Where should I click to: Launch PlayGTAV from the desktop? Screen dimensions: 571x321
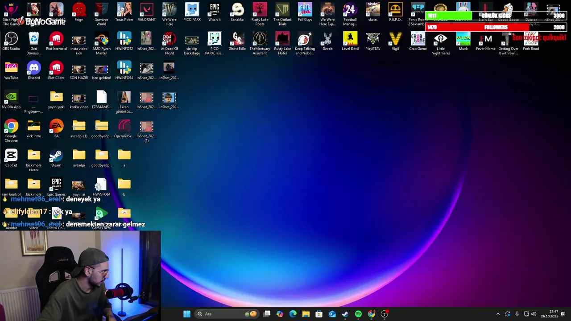pyautogui.click(x=373, y=41)
